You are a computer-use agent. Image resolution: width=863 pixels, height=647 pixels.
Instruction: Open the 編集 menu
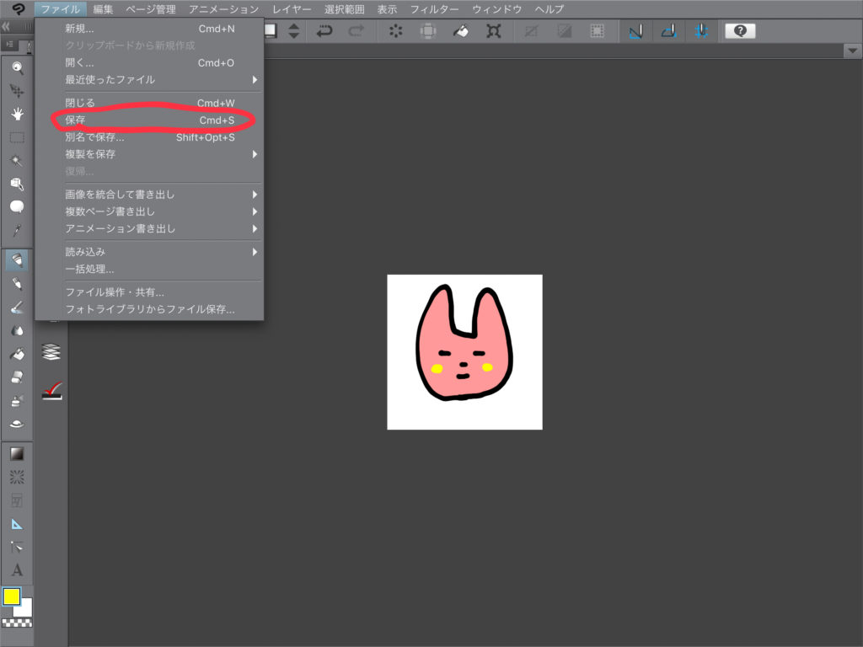coord(103,8)
